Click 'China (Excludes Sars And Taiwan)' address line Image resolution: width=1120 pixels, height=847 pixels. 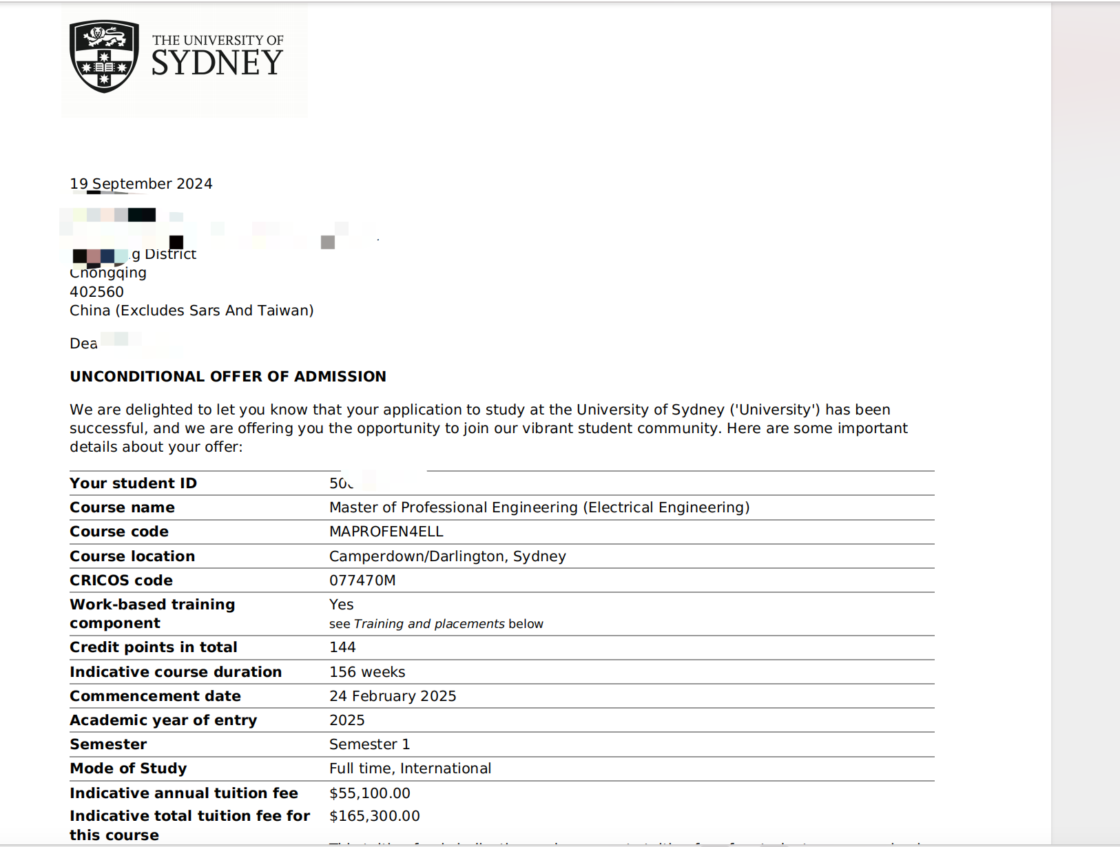point(191,311)
